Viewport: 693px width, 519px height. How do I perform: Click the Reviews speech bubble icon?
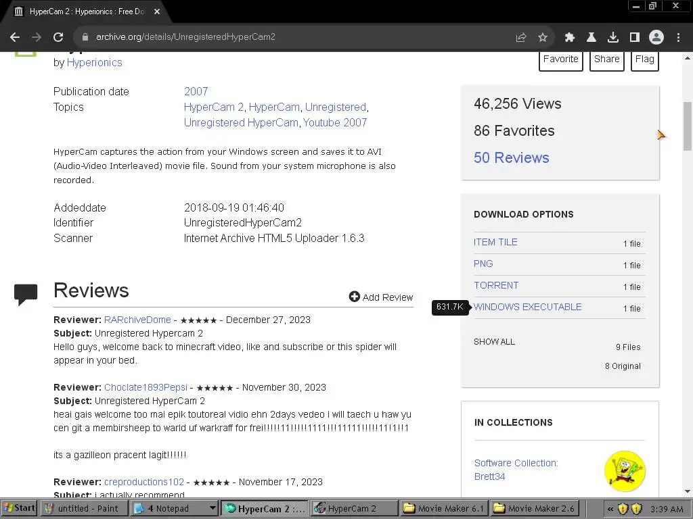tap(26, 295)
